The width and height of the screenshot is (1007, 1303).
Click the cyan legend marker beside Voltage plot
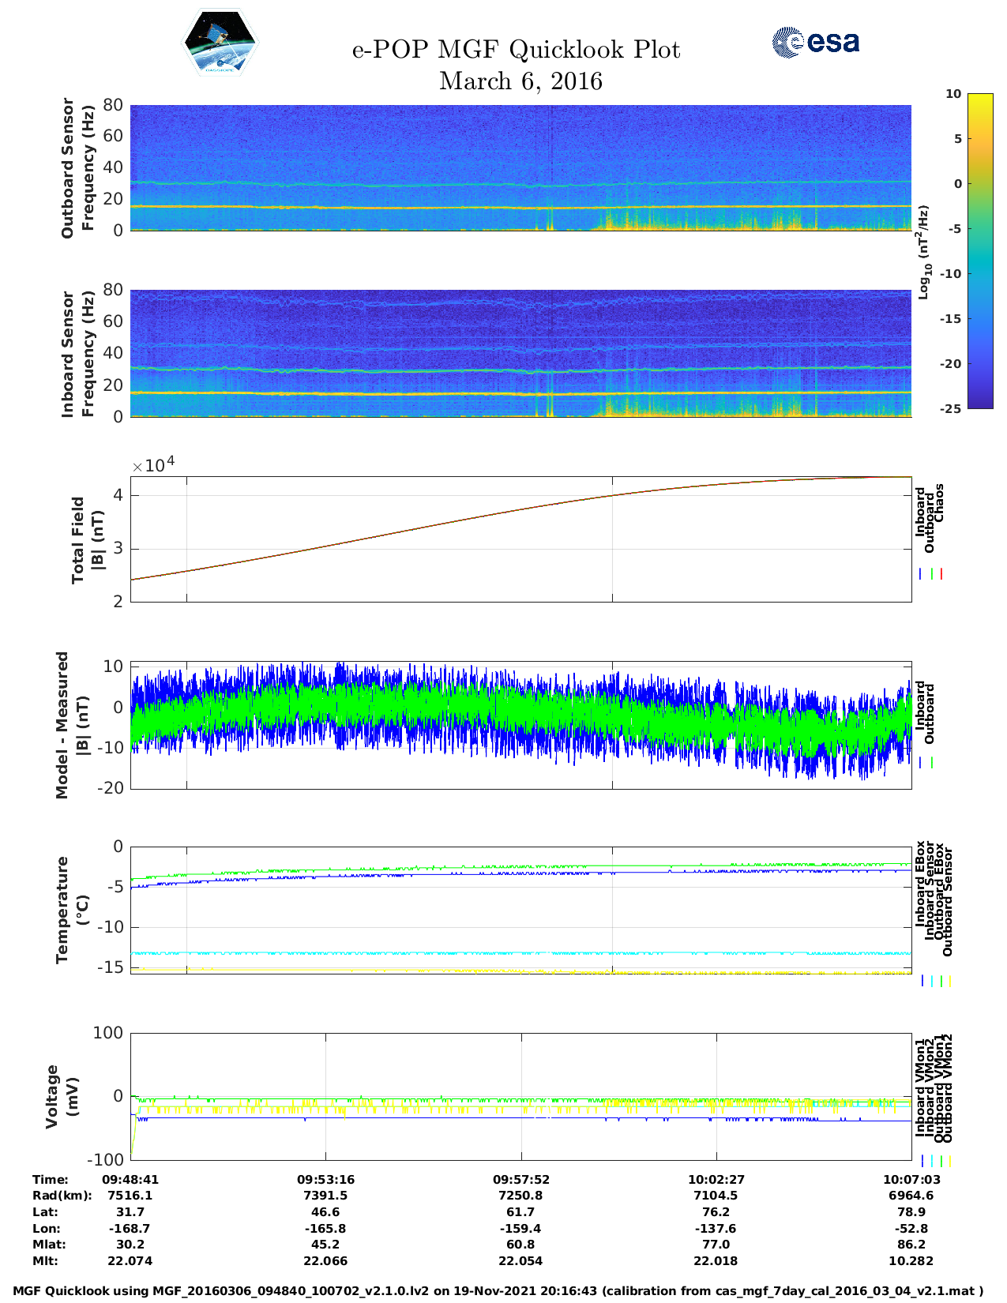point(931,1161)
